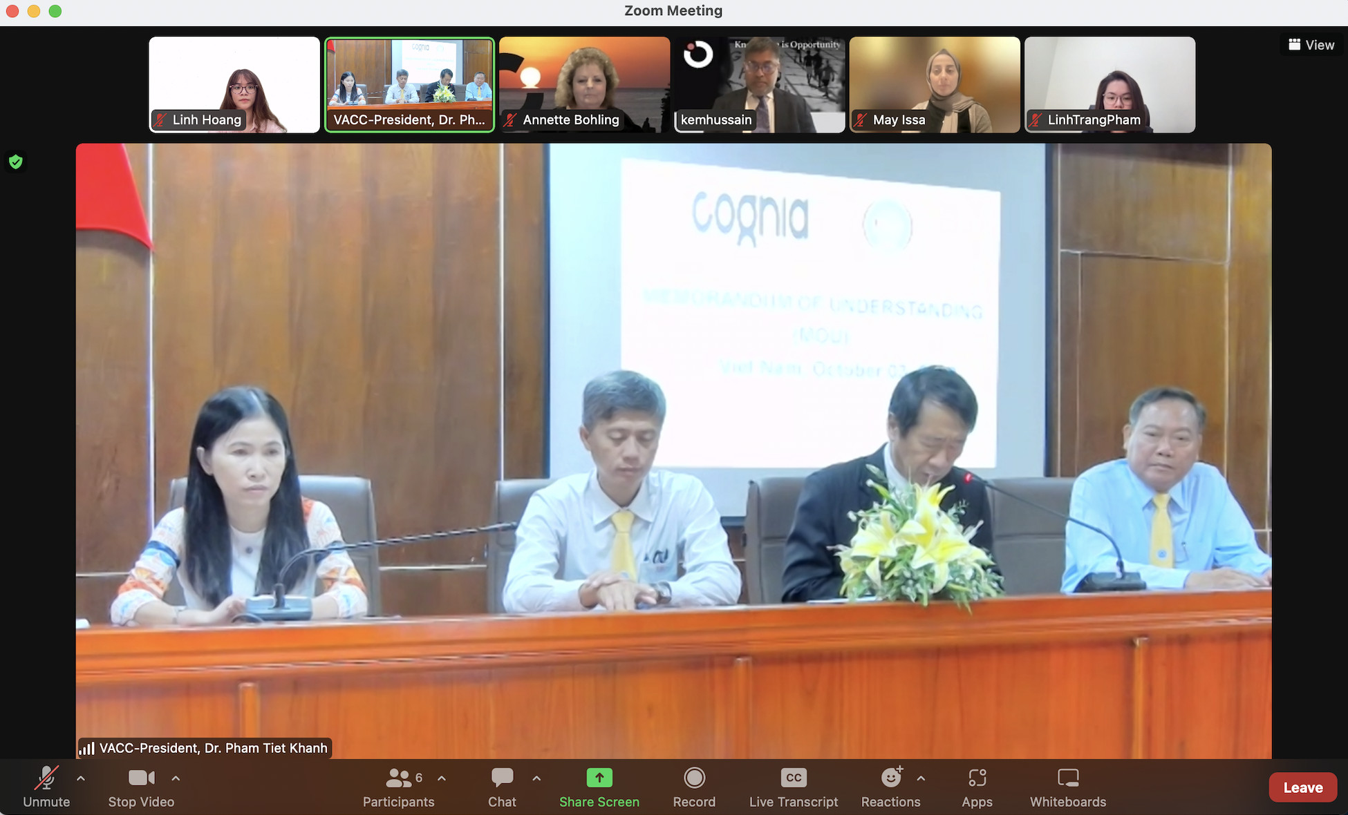Viewport: 1348px width, 815px height.
Task: Expand audio options arrow beside Unmute
Action: (x=81, y=778)
